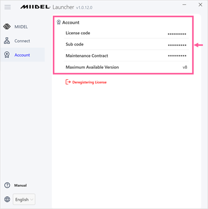
Task: Click the Deregistering License link
Action: pos(89,82)
